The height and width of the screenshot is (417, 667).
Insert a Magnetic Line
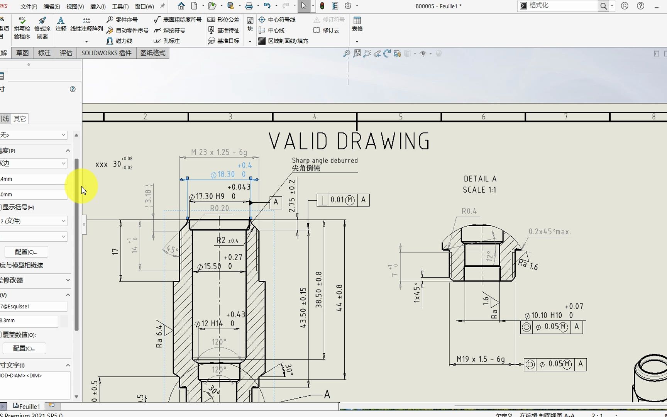click(x=119, y=41)
